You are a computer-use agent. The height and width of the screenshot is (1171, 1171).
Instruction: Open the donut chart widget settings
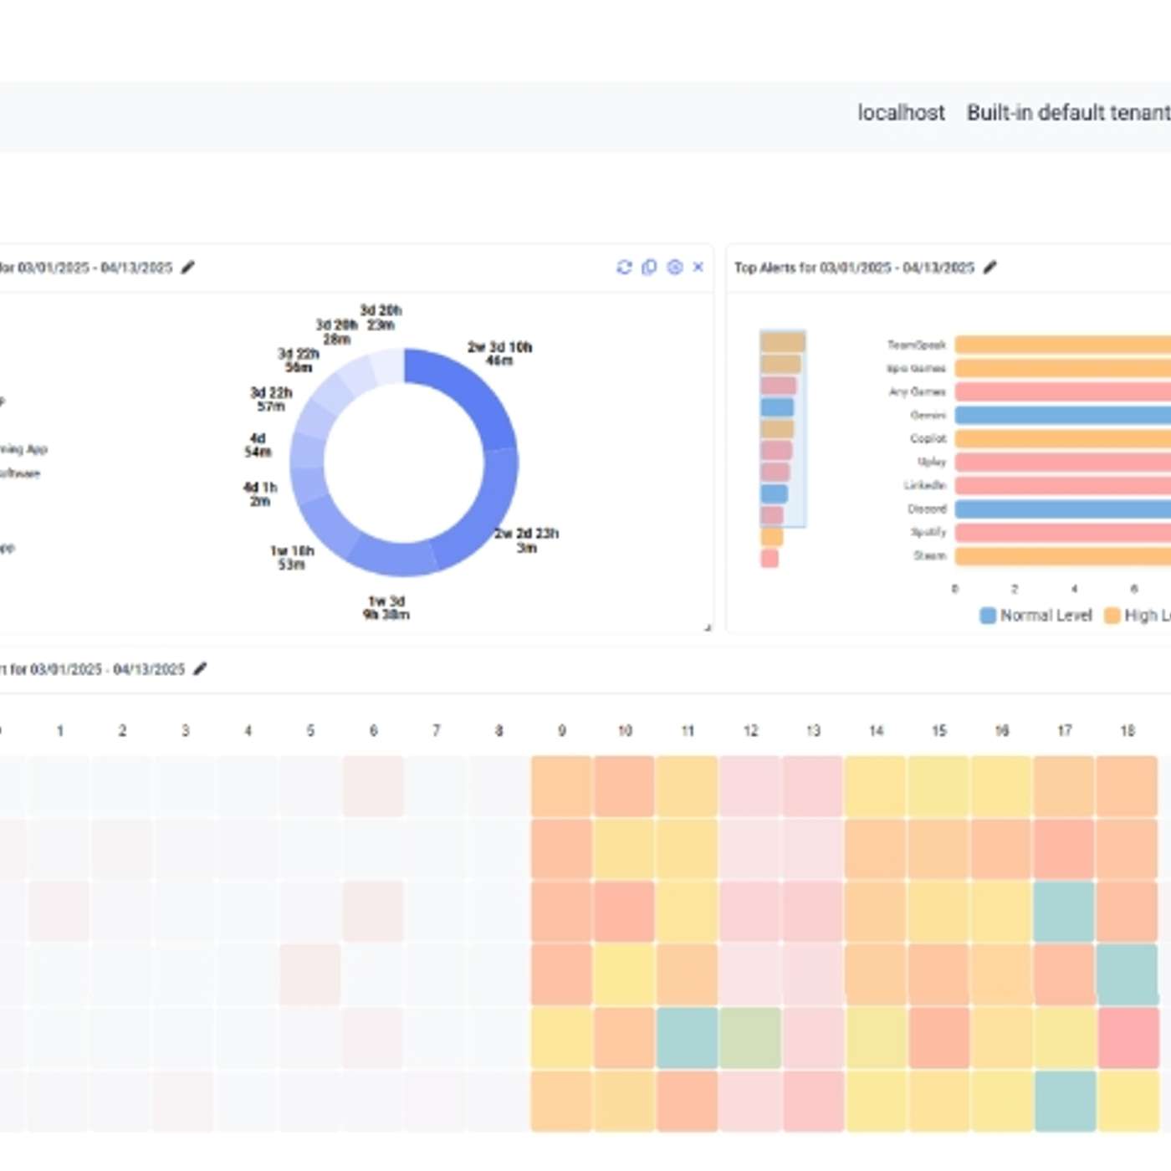pyautogui.click(x=675, y=267)
